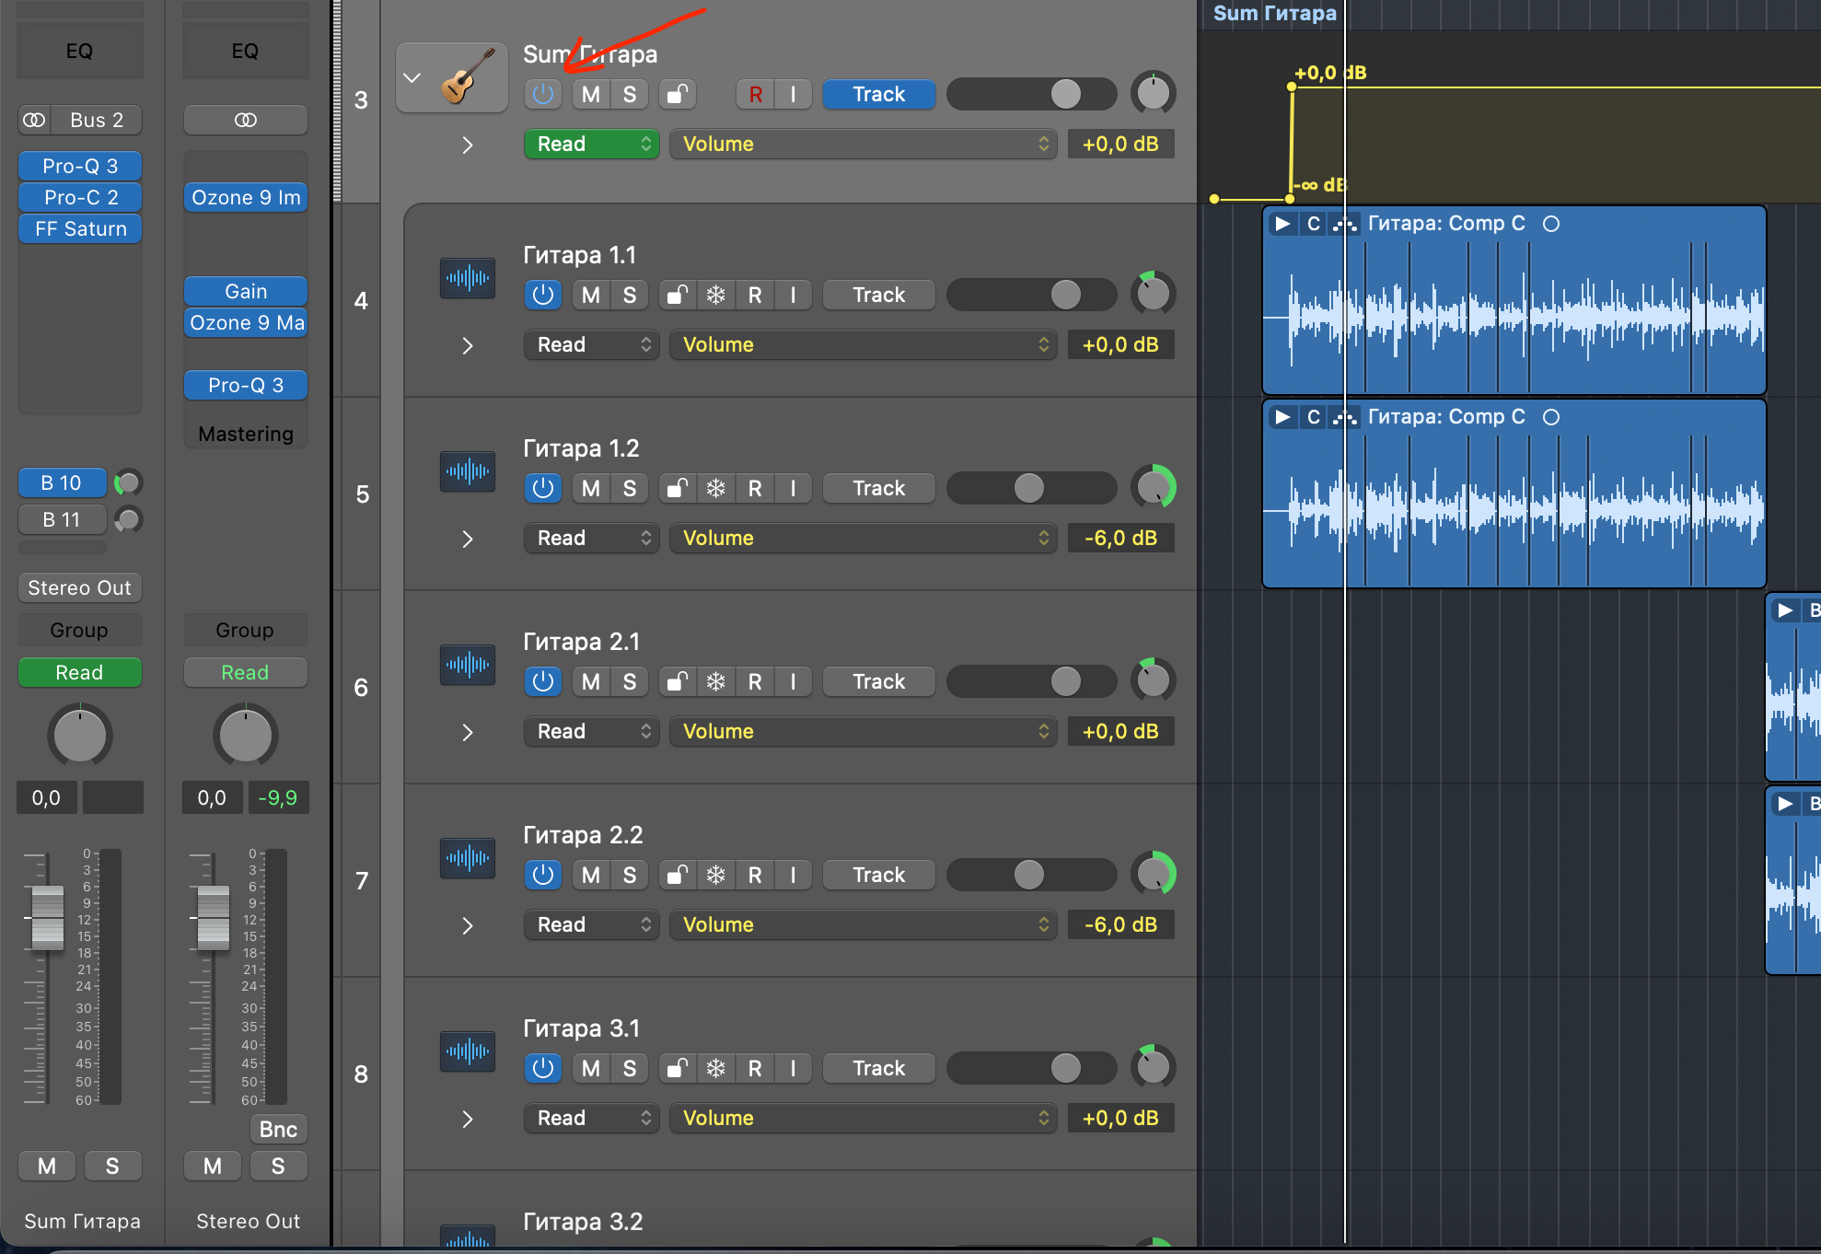Viewport: 1821px width, 1254px height.
Task: Solo the Гитара 3.1 track
Action: point(630,1068)
